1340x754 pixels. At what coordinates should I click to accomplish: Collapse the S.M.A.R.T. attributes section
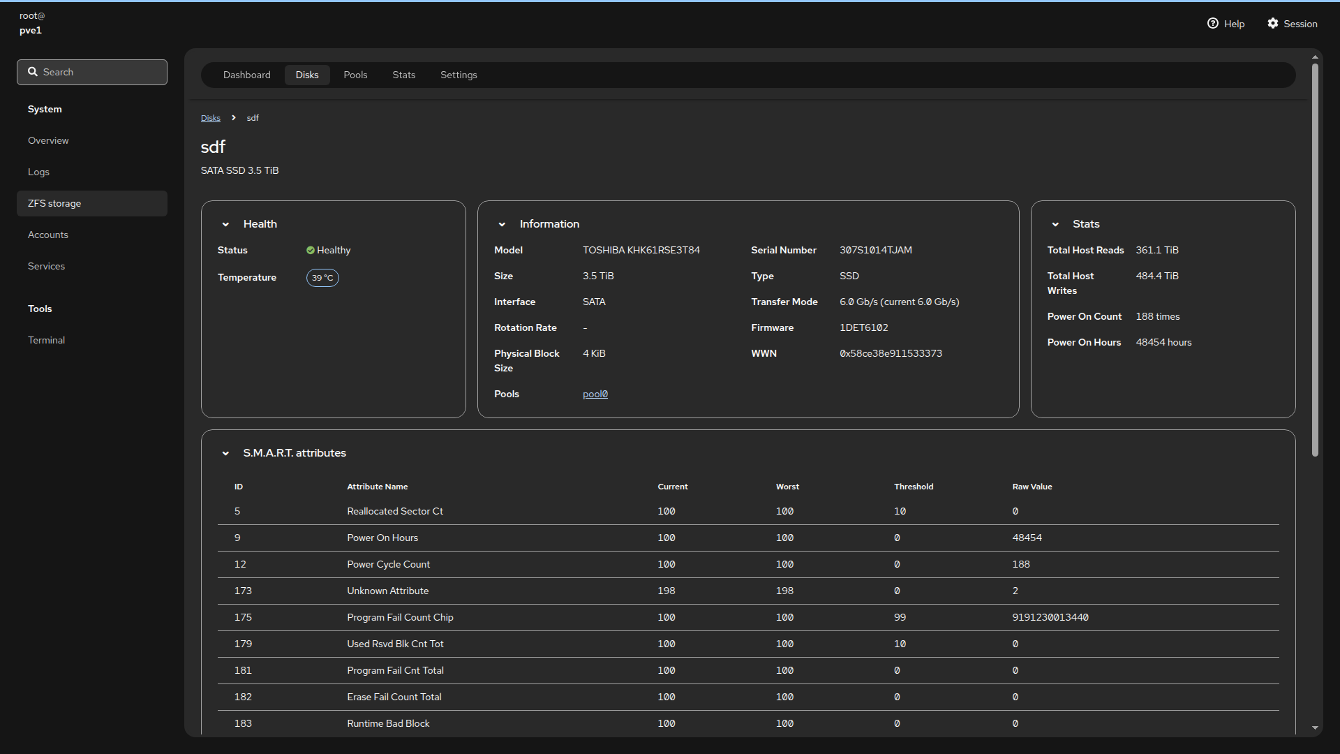(x=225, y=454)
